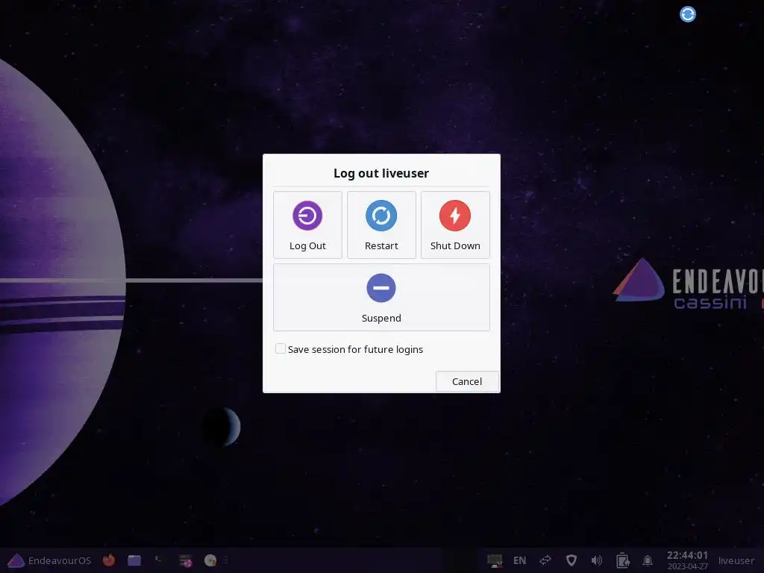Click the installer disc icon in panel
Screen dimensions: 764x573
(210, 560)
